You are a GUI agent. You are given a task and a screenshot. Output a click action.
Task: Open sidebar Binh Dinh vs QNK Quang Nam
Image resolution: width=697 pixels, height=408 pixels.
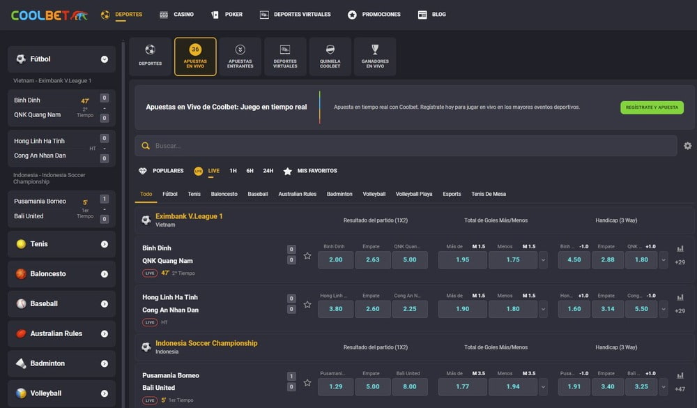click(61, 107)
